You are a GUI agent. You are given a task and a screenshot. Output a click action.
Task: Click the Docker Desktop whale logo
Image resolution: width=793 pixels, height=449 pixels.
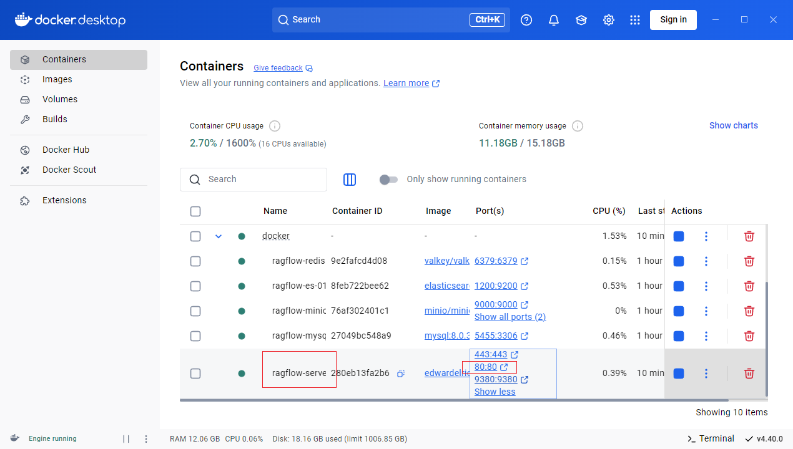pyautogui.click(x=70, y=20)
